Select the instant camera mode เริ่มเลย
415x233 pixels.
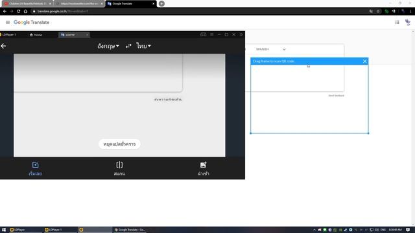point(36,168)
